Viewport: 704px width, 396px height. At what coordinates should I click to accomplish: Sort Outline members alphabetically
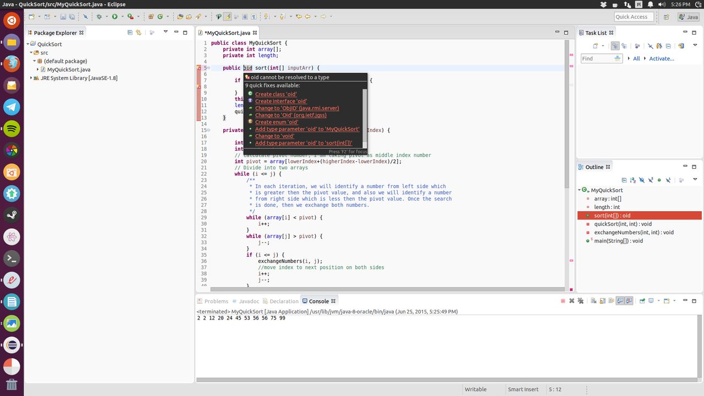coord(632,180)
